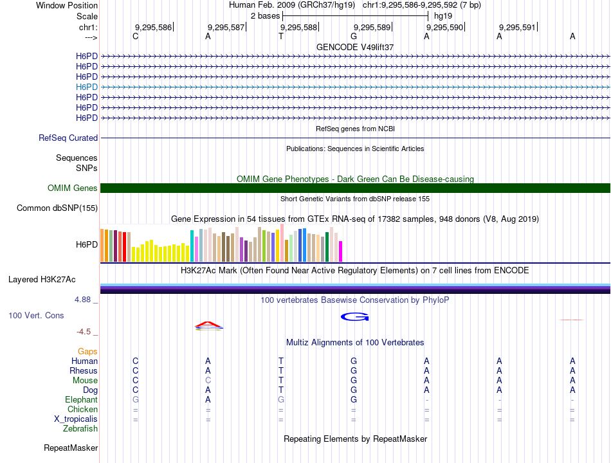Image resolution: width=611 pixels, height=463 pixels.
Task: Select the Zebrafish species row label
Action: (80, 429)
